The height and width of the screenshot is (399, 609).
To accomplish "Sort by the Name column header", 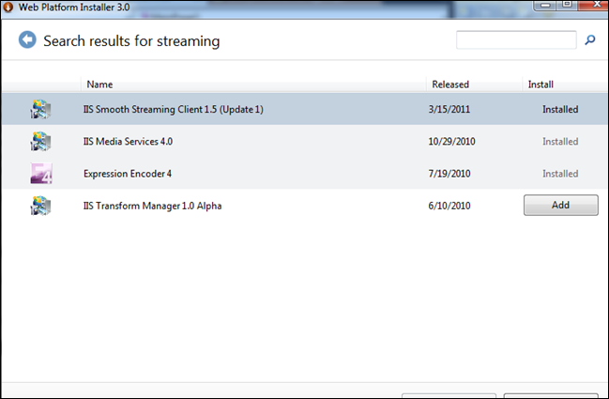I will click(x=99, y=84).
